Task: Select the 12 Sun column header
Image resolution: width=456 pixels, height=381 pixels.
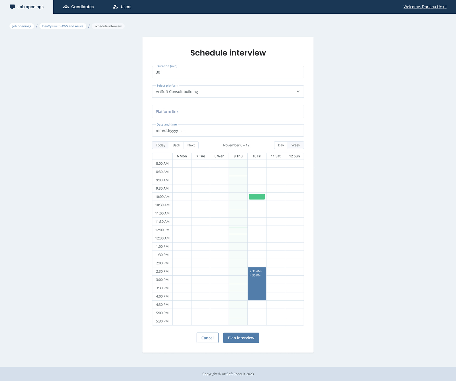Action: click(x=294, y=156)
